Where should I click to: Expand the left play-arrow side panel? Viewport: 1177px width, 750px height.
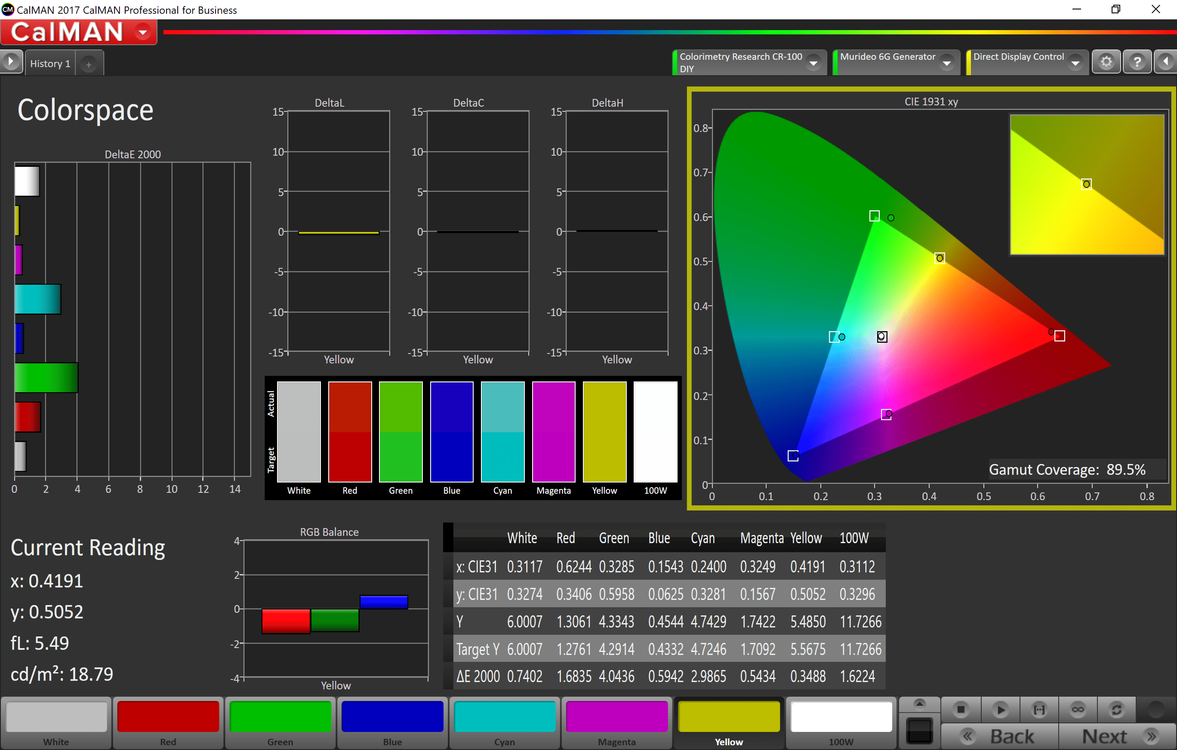[11, 62]
